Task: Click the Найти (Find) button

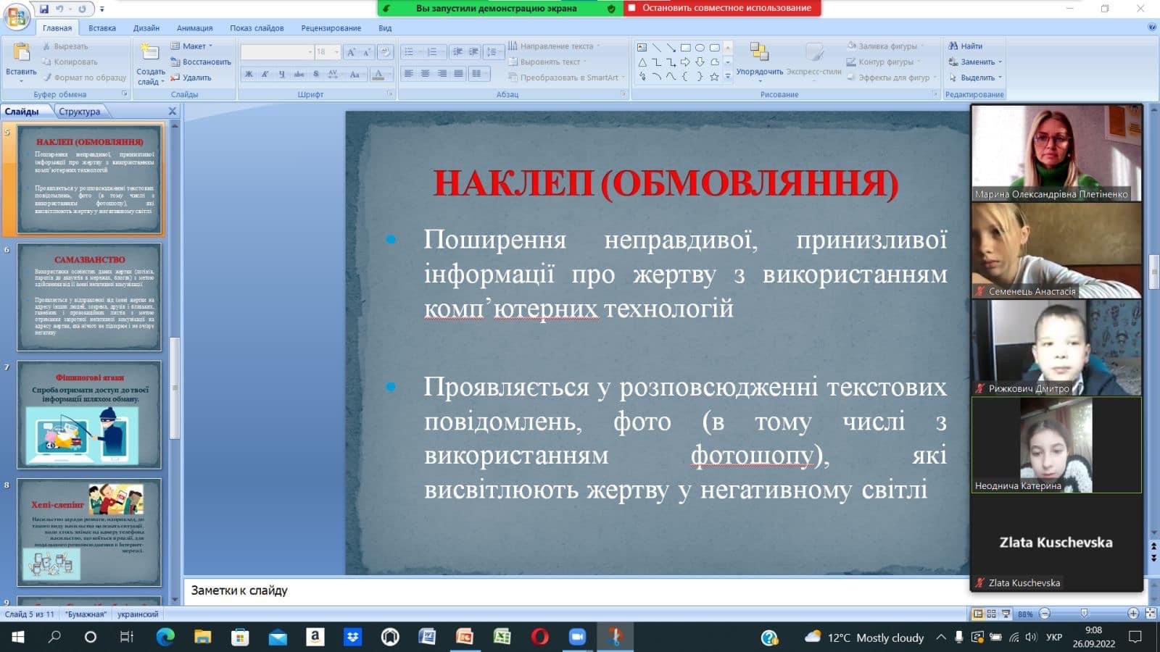Action: point(966,46)
